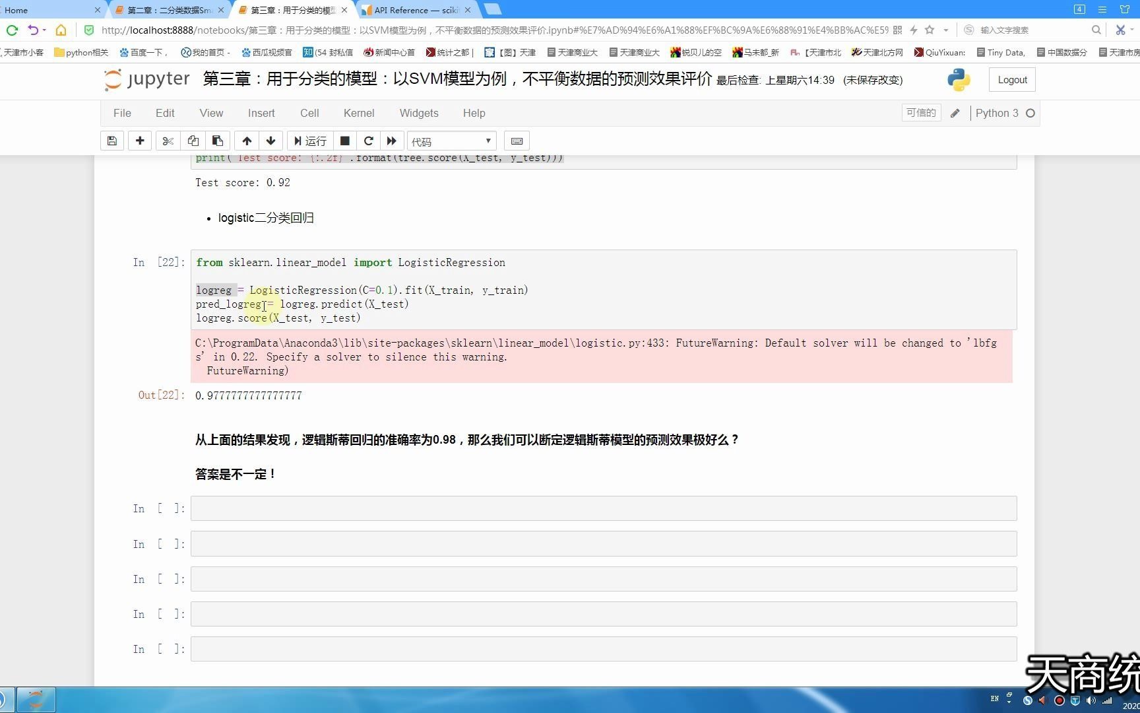
Task: Click the 'logistic二分类回归' bullet text
Action: pos(266,218)
